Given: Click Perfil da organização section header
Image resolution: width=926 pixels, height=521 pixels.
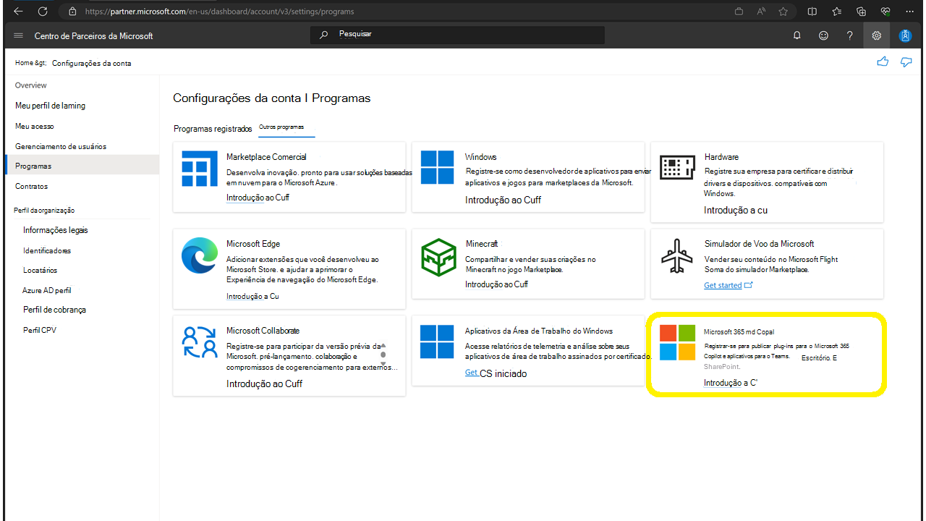Looking at the screenshot, I should (x=44, y=210).
